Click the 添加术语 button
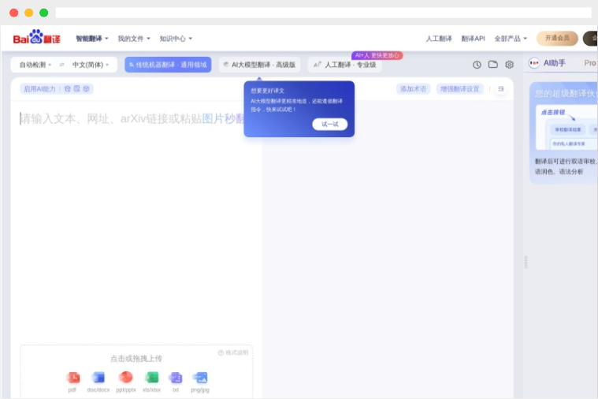The width and height of the screenshot is (598, 399). coord(413,89)
